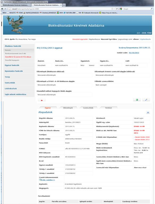This screenshot has height=204, width=155.
Task: Open Üzenőfal unread messages link
Action: 18,57
